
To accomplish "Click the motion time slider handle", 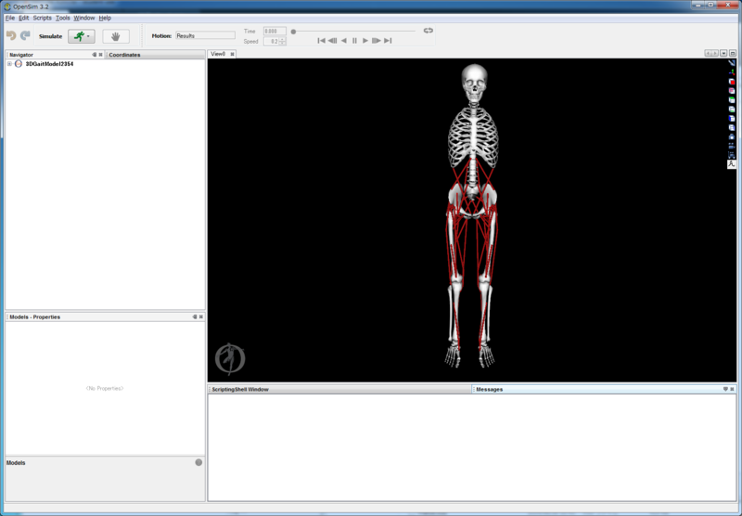I will 293,32.
